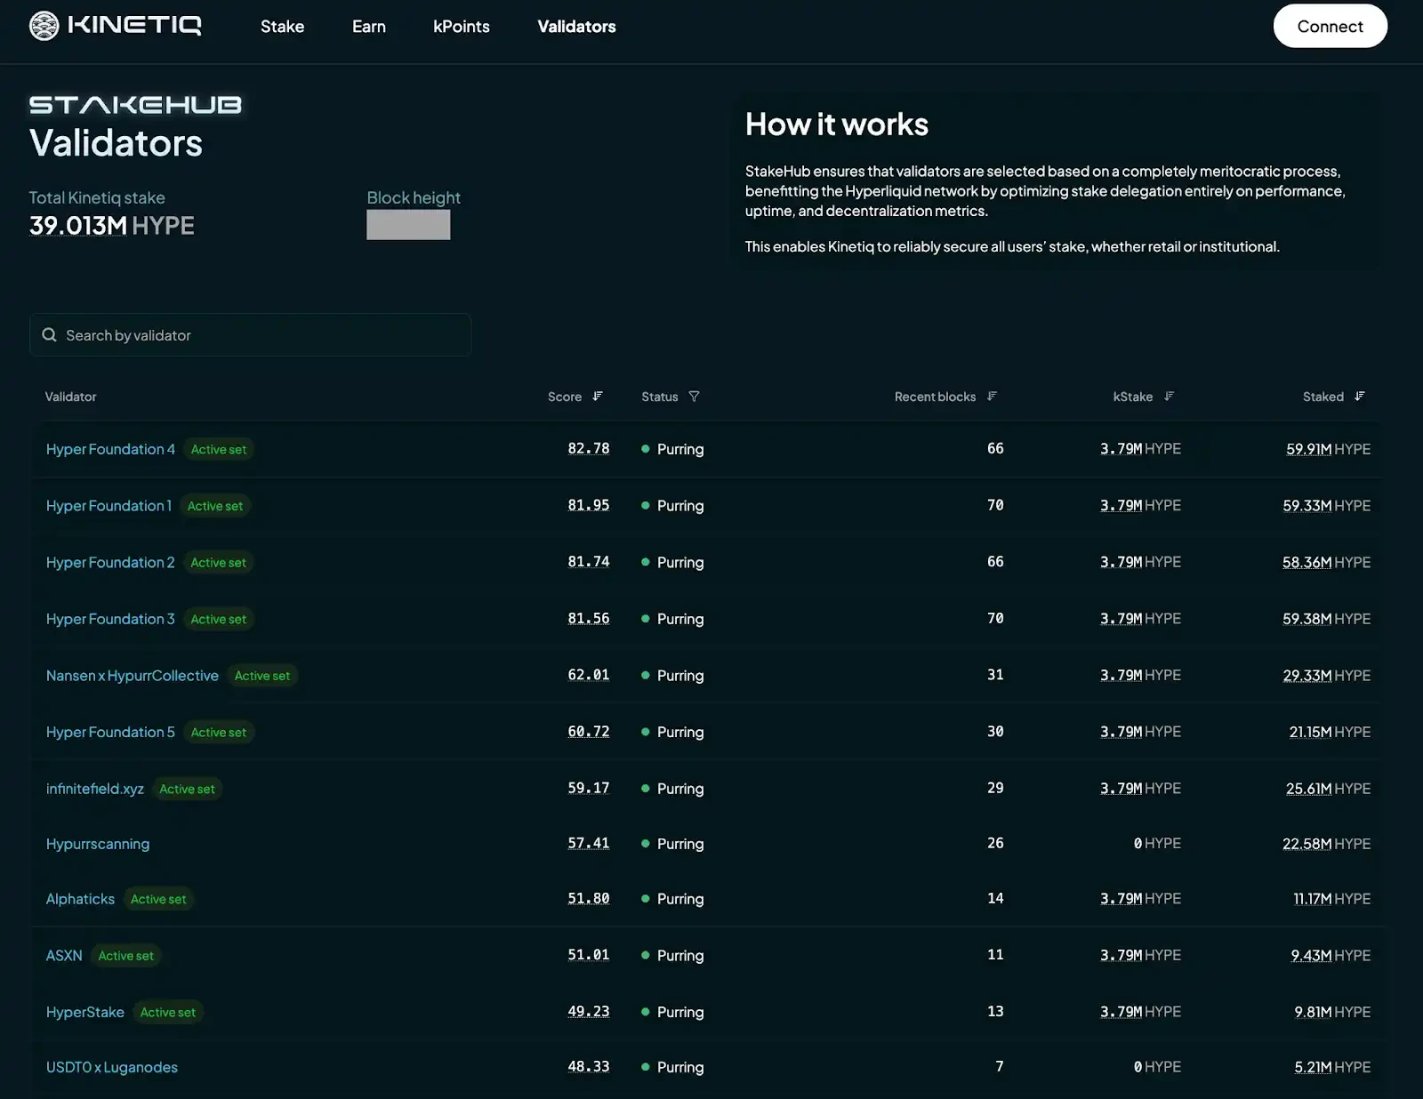Viewport: 1423px width, 1099px height.
Task: Open the Hyper Foundation 1 validator page
Action: (x=109, y=505)
